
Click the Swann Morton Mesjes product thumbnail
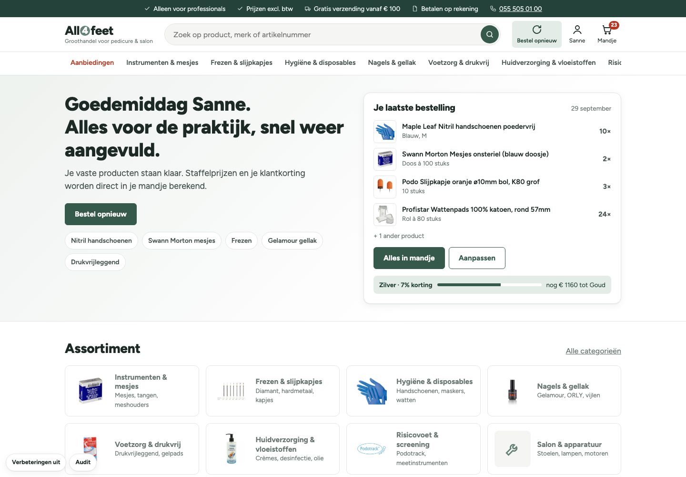tap(385, 159)
